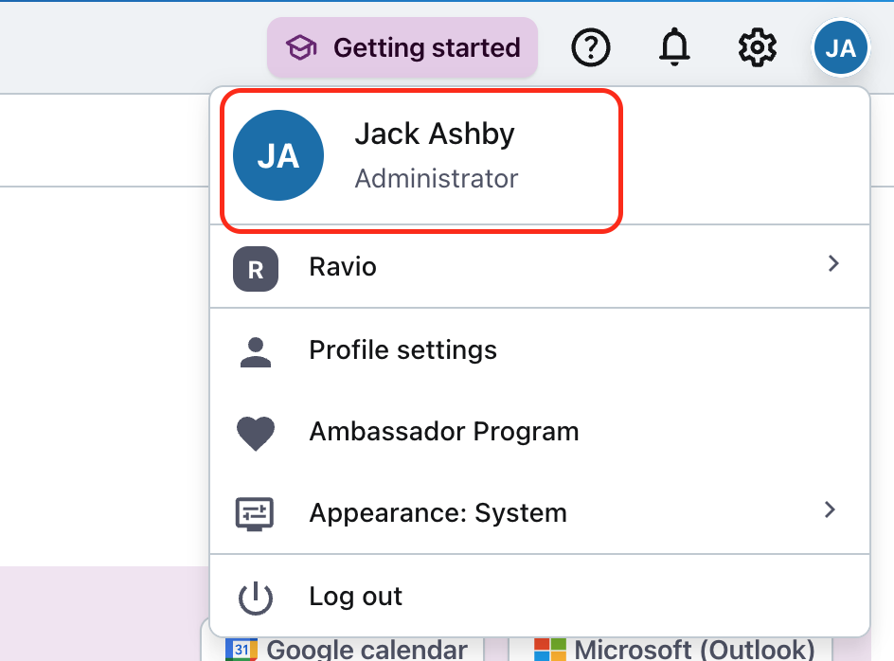Open the help question mark icon
The height and width of the screenshot is (661, 894).
[x=591, y=47]
